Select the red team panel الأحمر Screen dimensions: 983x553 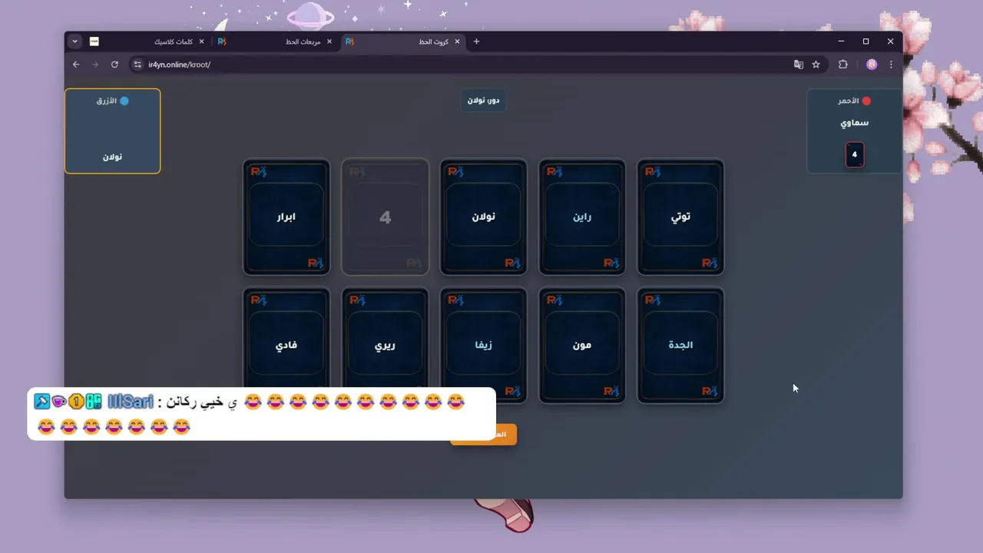click(x=854, y=131)
